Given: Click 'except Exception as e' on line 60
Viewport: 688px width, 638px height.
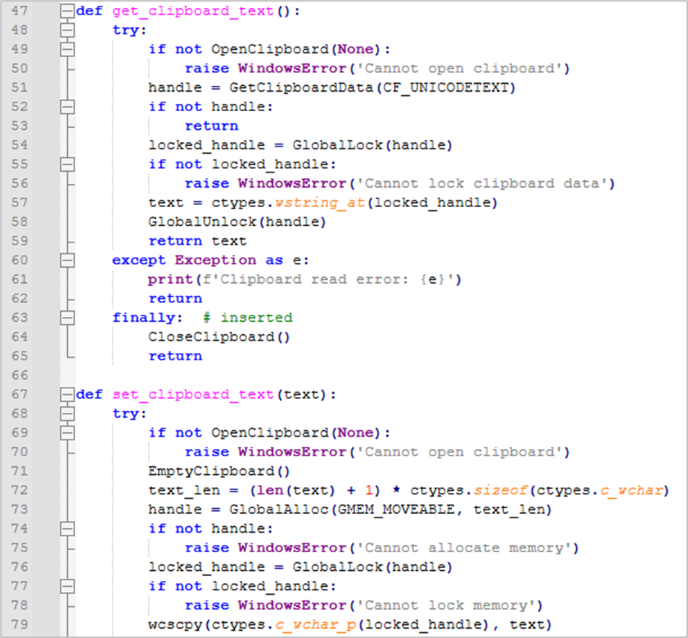Looking at the screenshot, I should coord(211,261).
